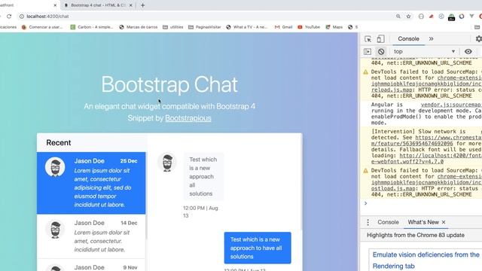The image size is (482, 271).
Task: Open the Comenzar a usar bookmark
Action: click(42, 27)
